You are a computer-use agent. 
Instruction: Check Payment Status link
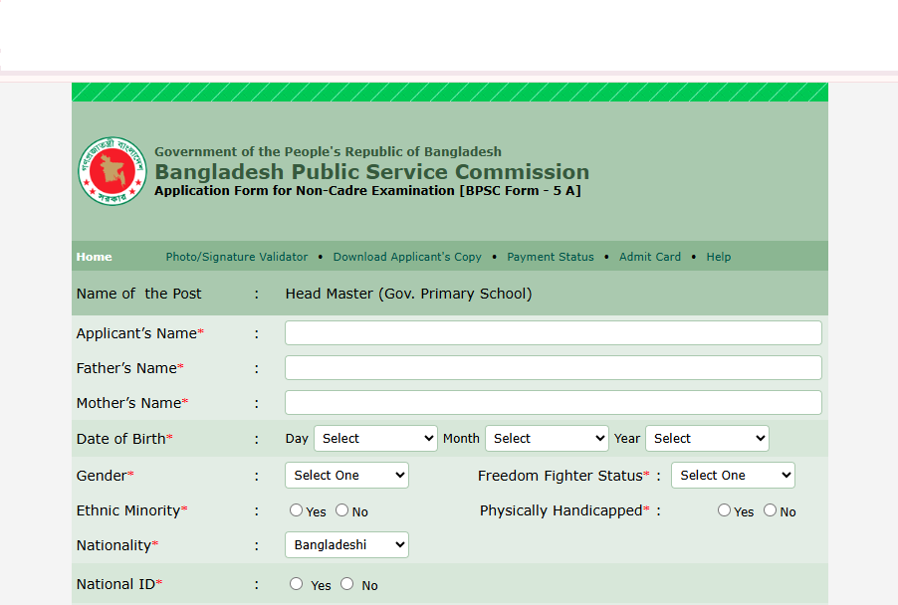tap(550, 257)
